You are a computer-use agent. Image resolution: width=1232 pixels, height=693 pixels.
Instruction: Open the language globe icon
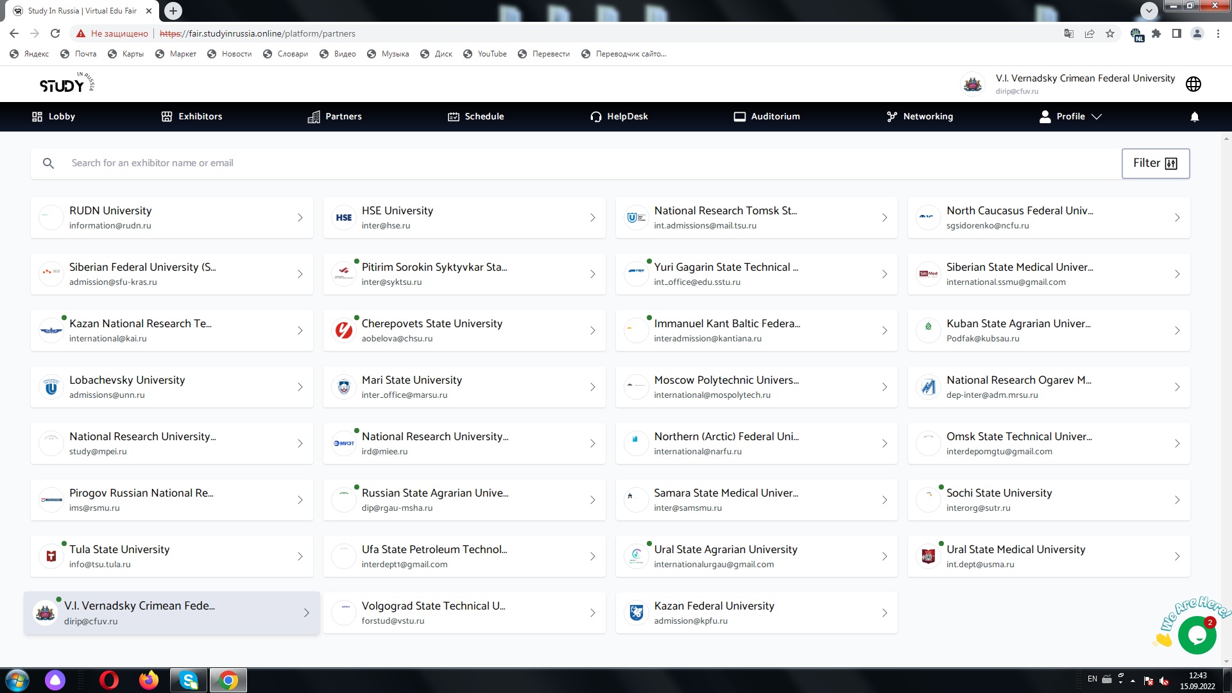[x=1193, y=84]
